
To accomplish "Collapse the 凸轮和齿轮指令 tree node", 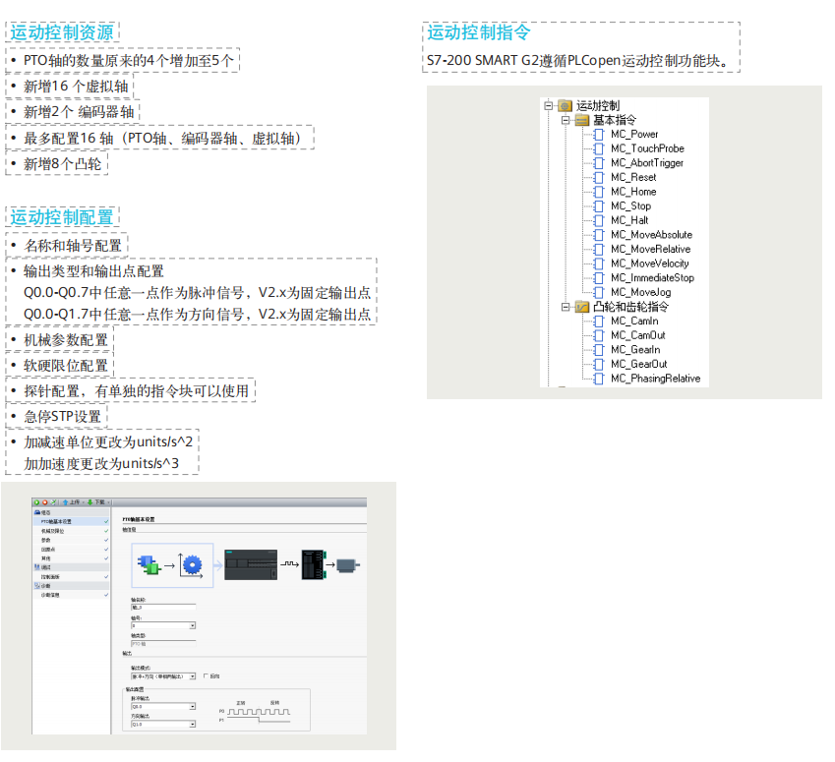I will [566, 307].
